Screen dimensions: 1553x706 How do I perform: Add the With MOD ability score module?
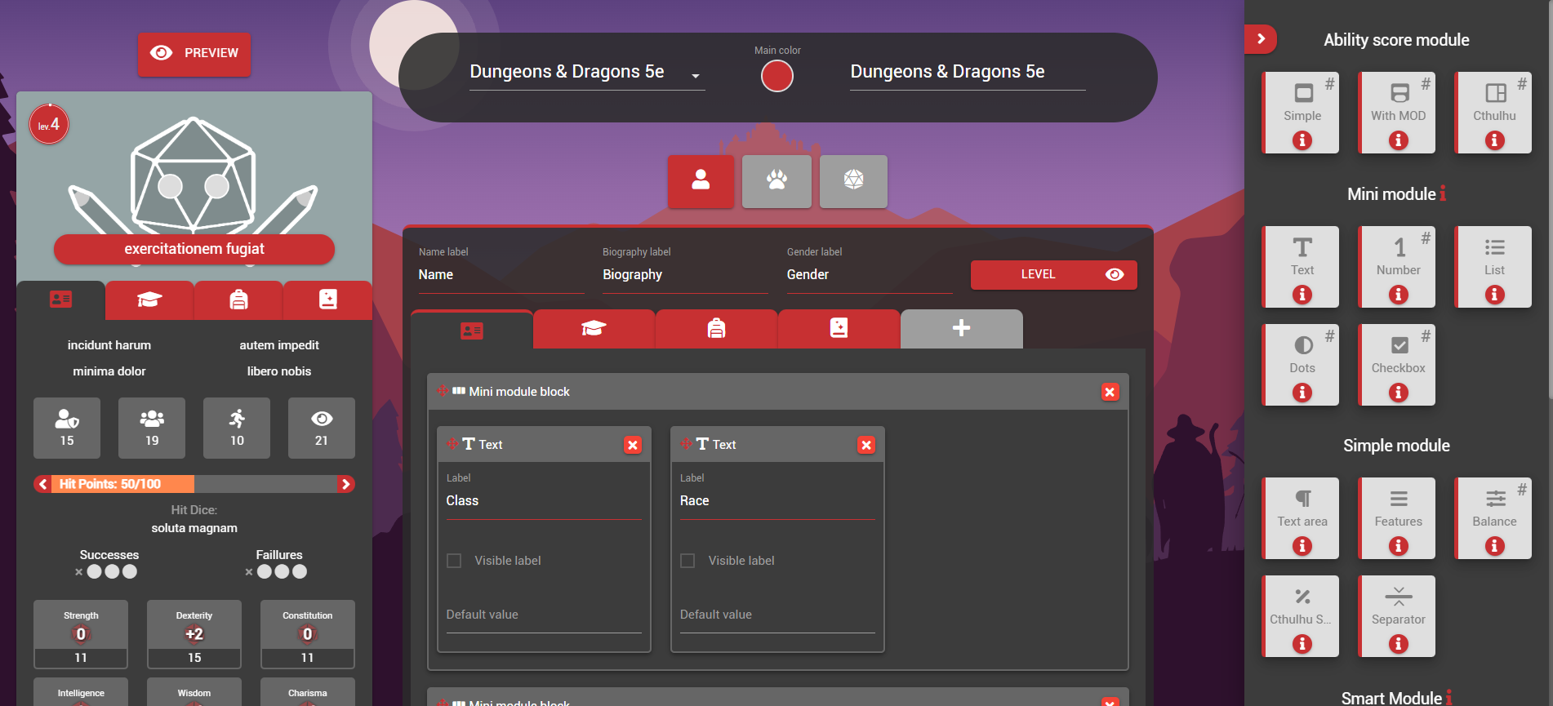point(1398,113)
